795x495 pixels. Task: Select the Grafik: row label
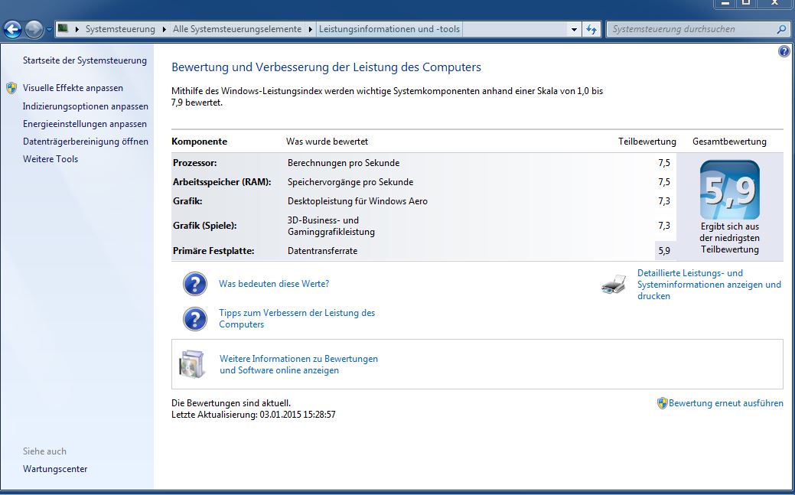point(187,201)
